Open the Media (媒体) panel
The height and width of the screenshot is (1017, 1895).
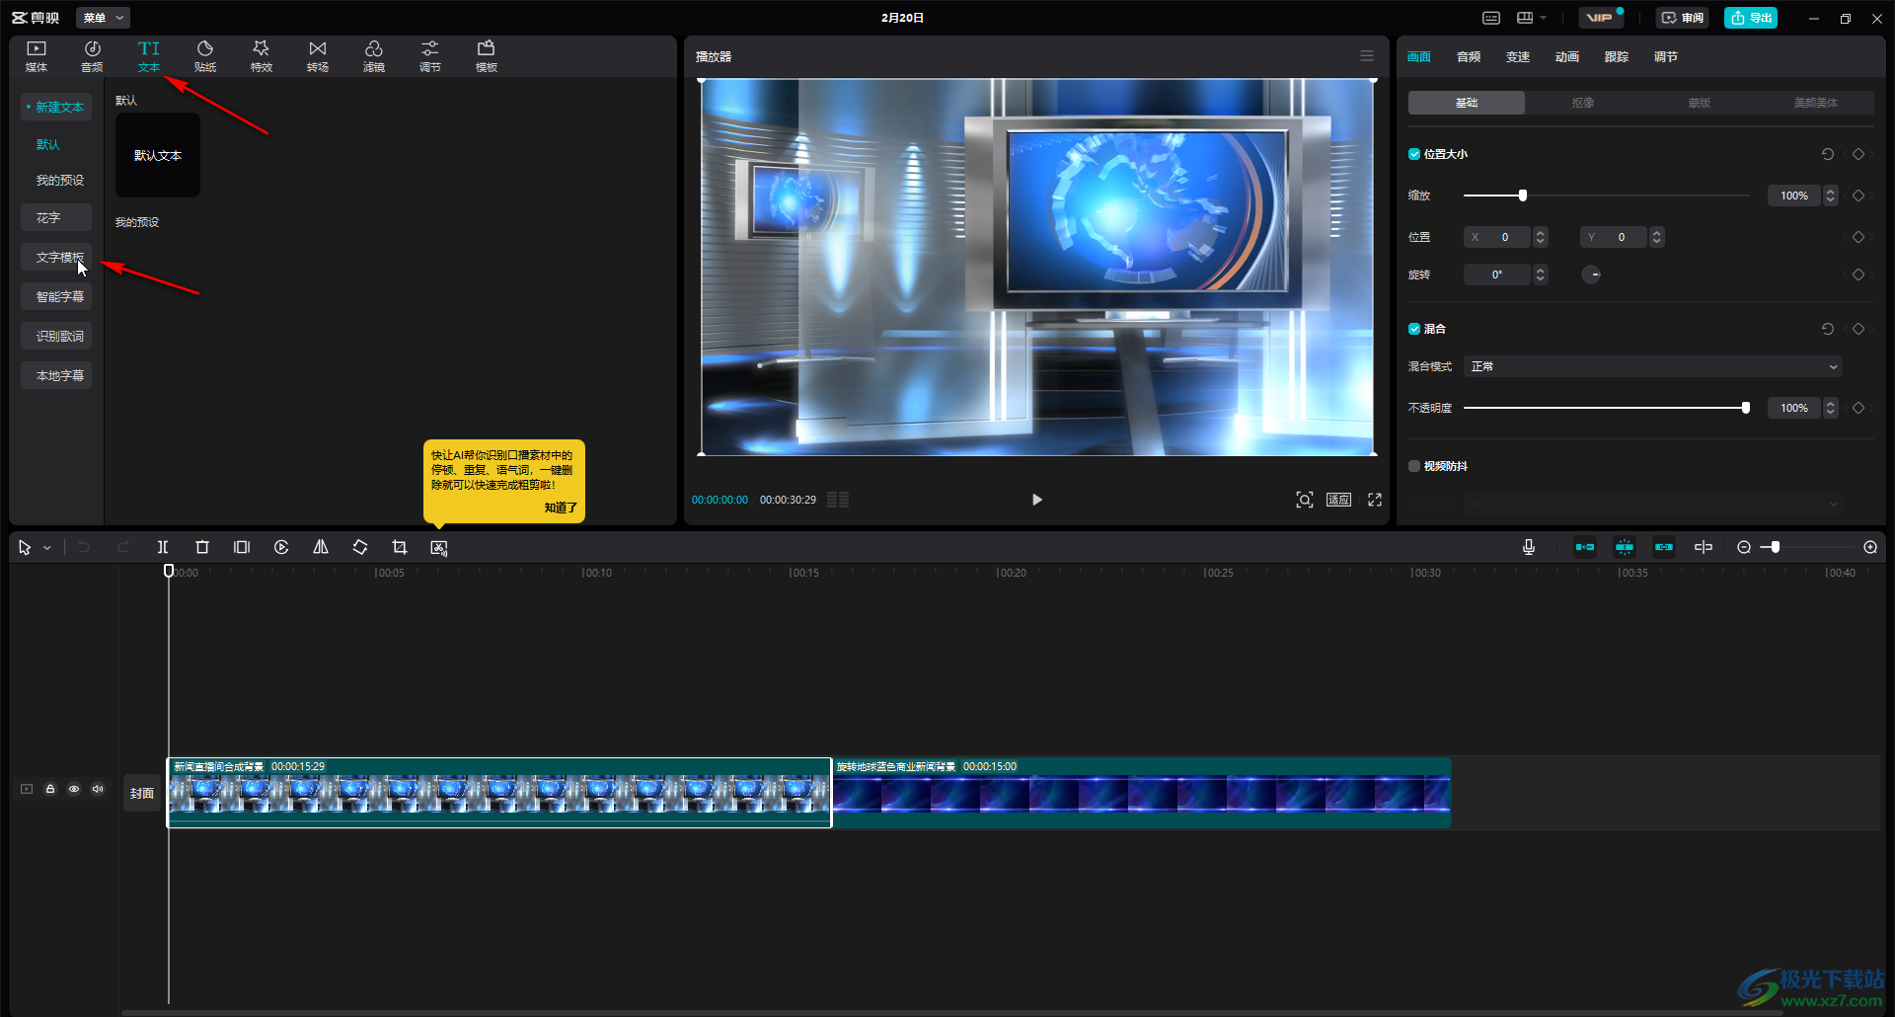coord(37,56)
